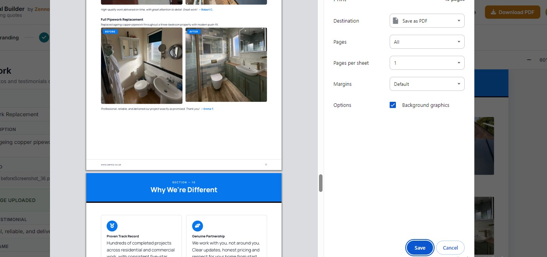The height and width of the screenshot is (257, 547).
Task: Click page number 11 in preview footer
Action: click(x=266, y=165)
